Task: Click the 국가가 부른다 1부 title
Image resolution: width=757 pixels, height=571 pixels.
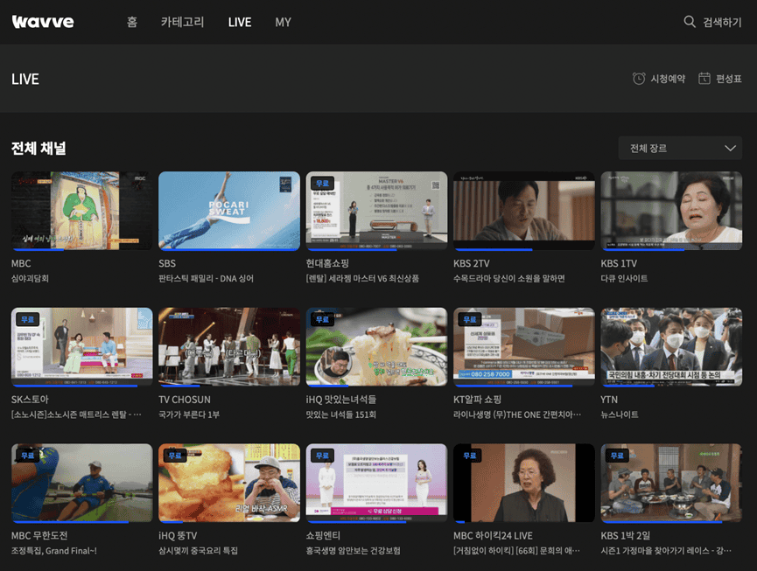Action: (189, 414)
